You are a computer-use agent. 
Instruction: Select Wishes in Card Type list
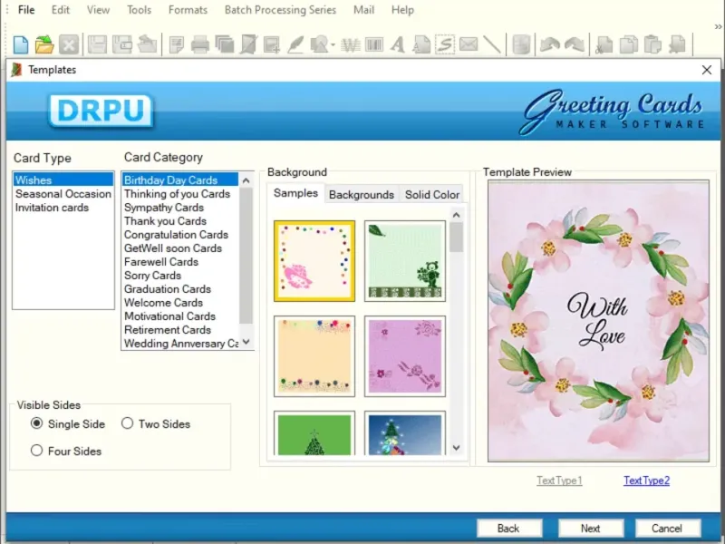click(63, 180)
